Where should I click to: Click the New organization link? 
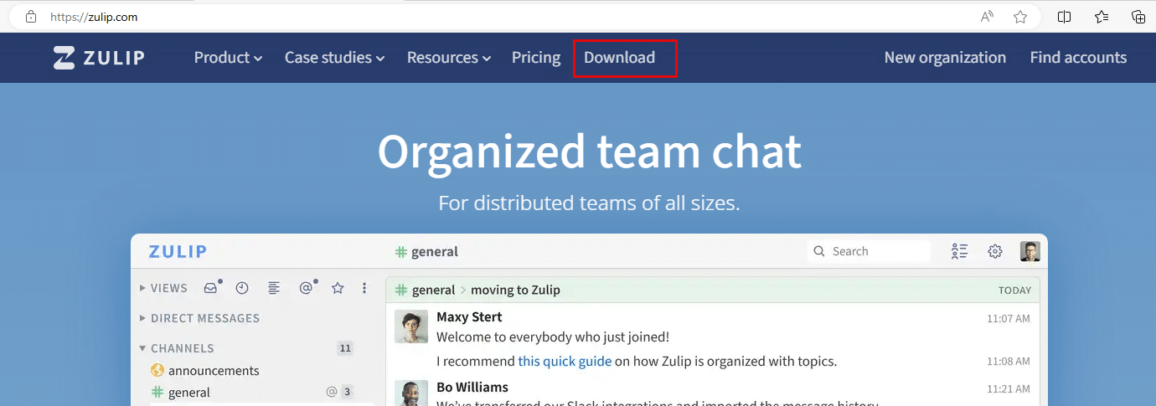pyautogui.click(x=945, y=58)
